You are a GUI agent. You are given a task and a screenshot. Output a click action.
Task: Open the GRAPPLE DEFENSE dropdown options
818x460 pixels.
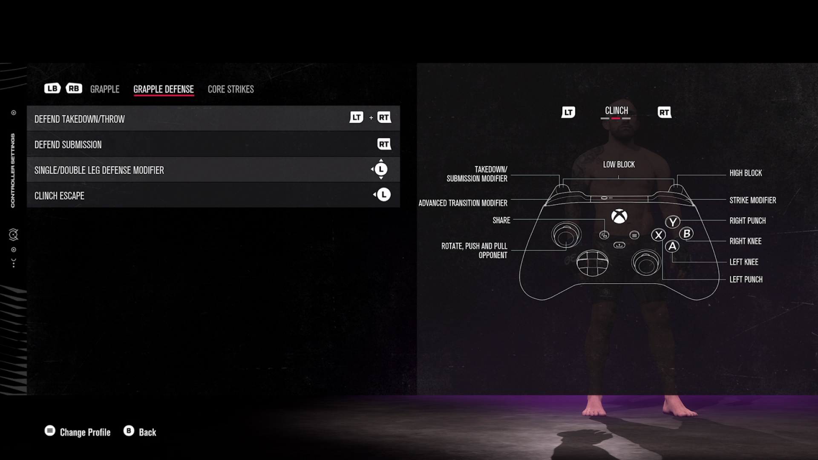click(x=164, y=89)
